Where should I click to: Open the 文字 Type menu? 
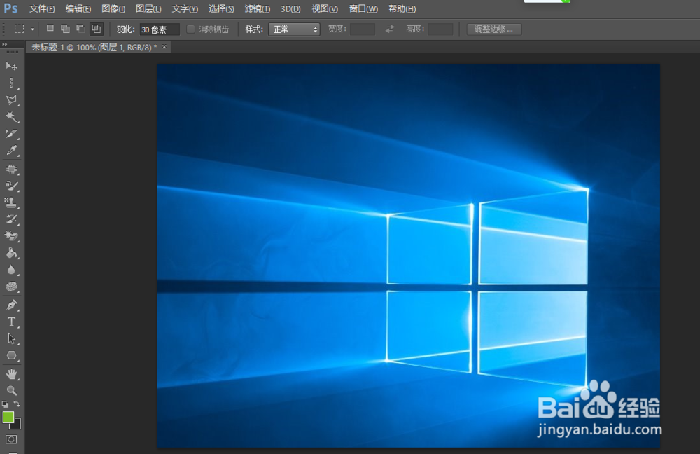(x=185, y=8)
